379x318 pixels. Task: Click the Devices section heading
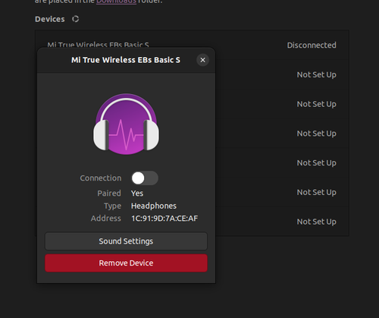[50, 19]
